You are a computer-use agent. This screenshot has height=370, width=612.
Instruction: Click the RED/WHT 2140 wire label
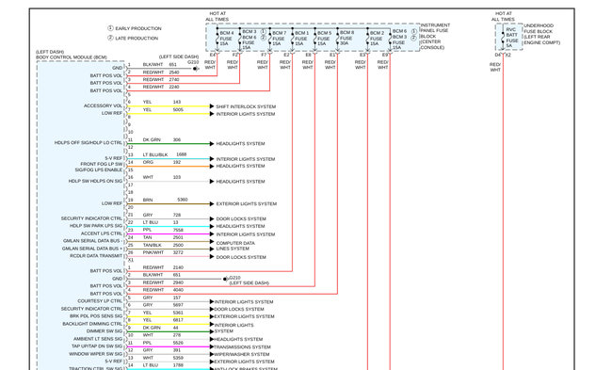click(x=163, y=267)
